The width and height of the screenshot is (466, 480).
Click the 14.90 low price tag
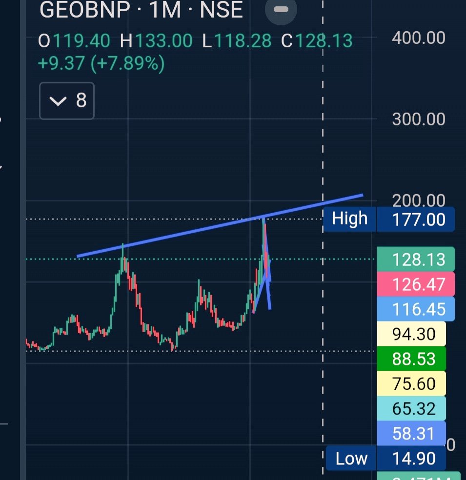(x=411, y=458)
